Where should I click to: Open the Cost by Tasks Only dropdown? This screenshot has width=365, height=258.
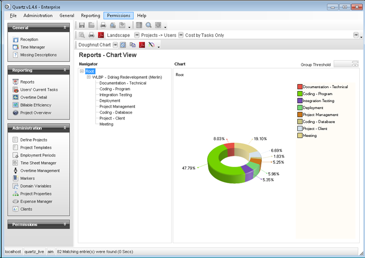(x=181, y=35)
